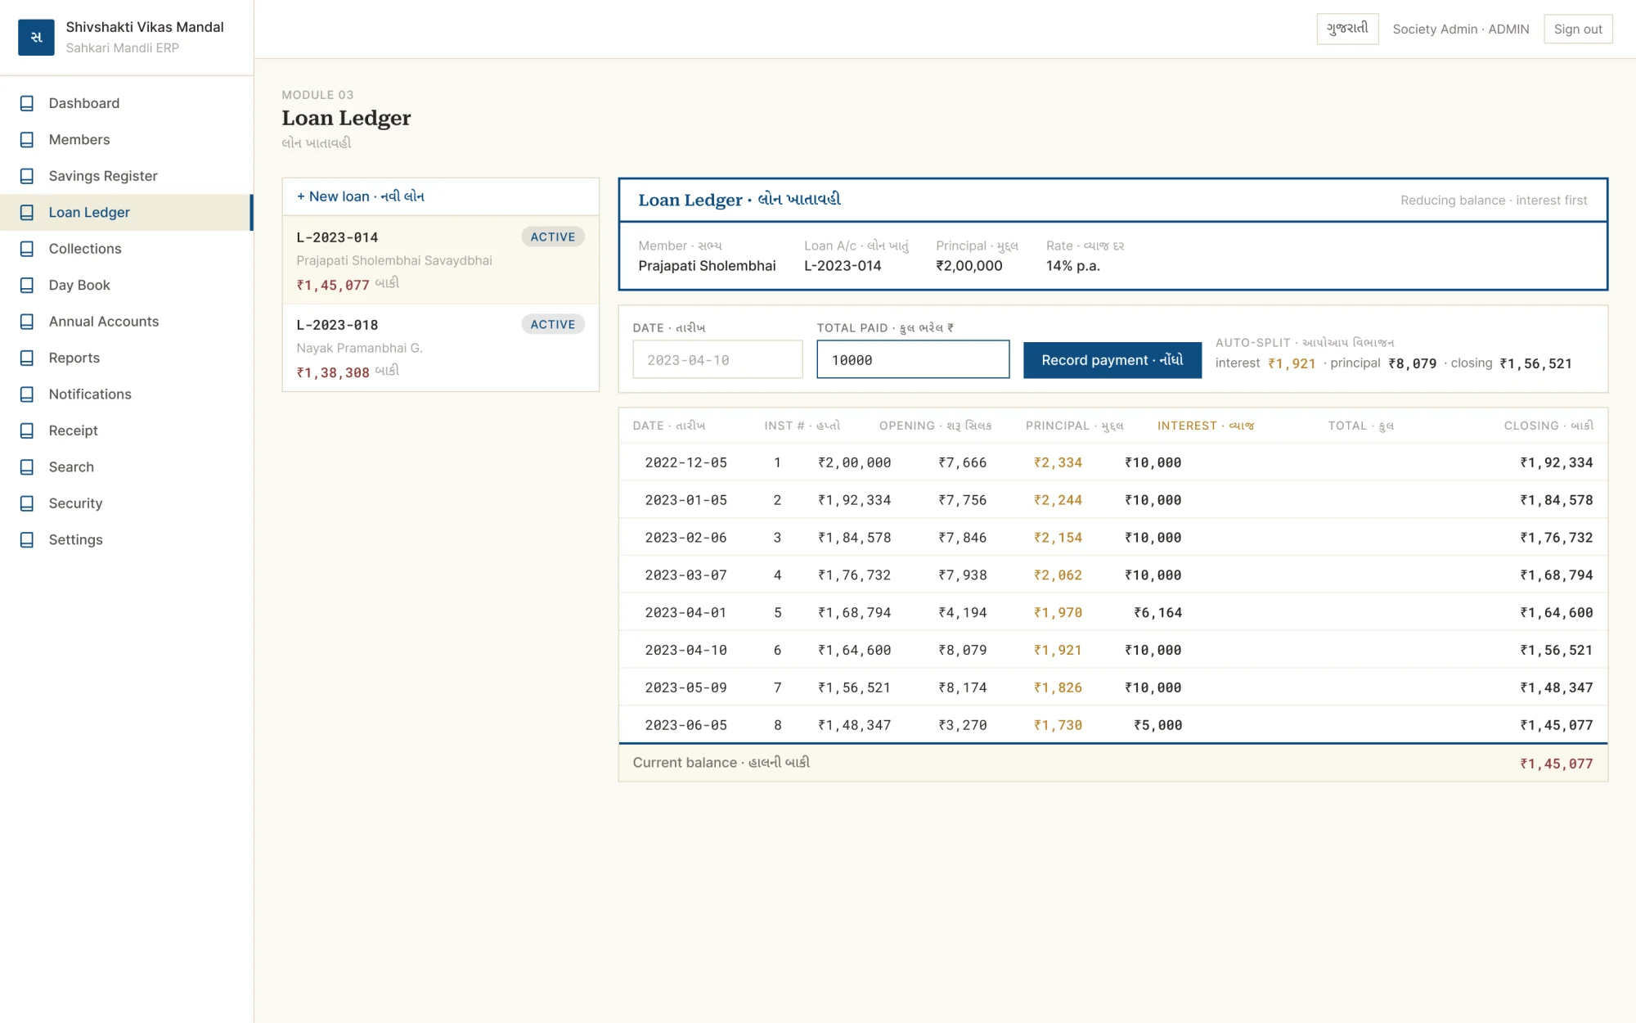The width and height of the screenshot is (1636, 1023).
Task: Click the Security sidebar icon
Action: point(27,503)
